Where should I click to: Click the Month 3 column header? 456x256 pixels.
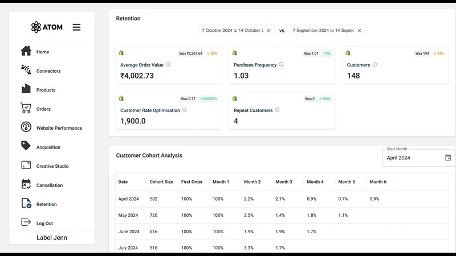coord(284,182)
